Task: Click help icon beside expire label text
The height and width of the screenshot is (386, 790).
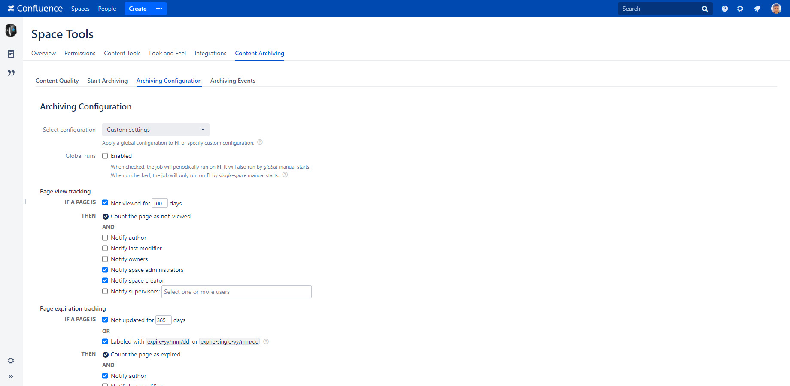Action: pyautogui.click(x=266, y=341)
